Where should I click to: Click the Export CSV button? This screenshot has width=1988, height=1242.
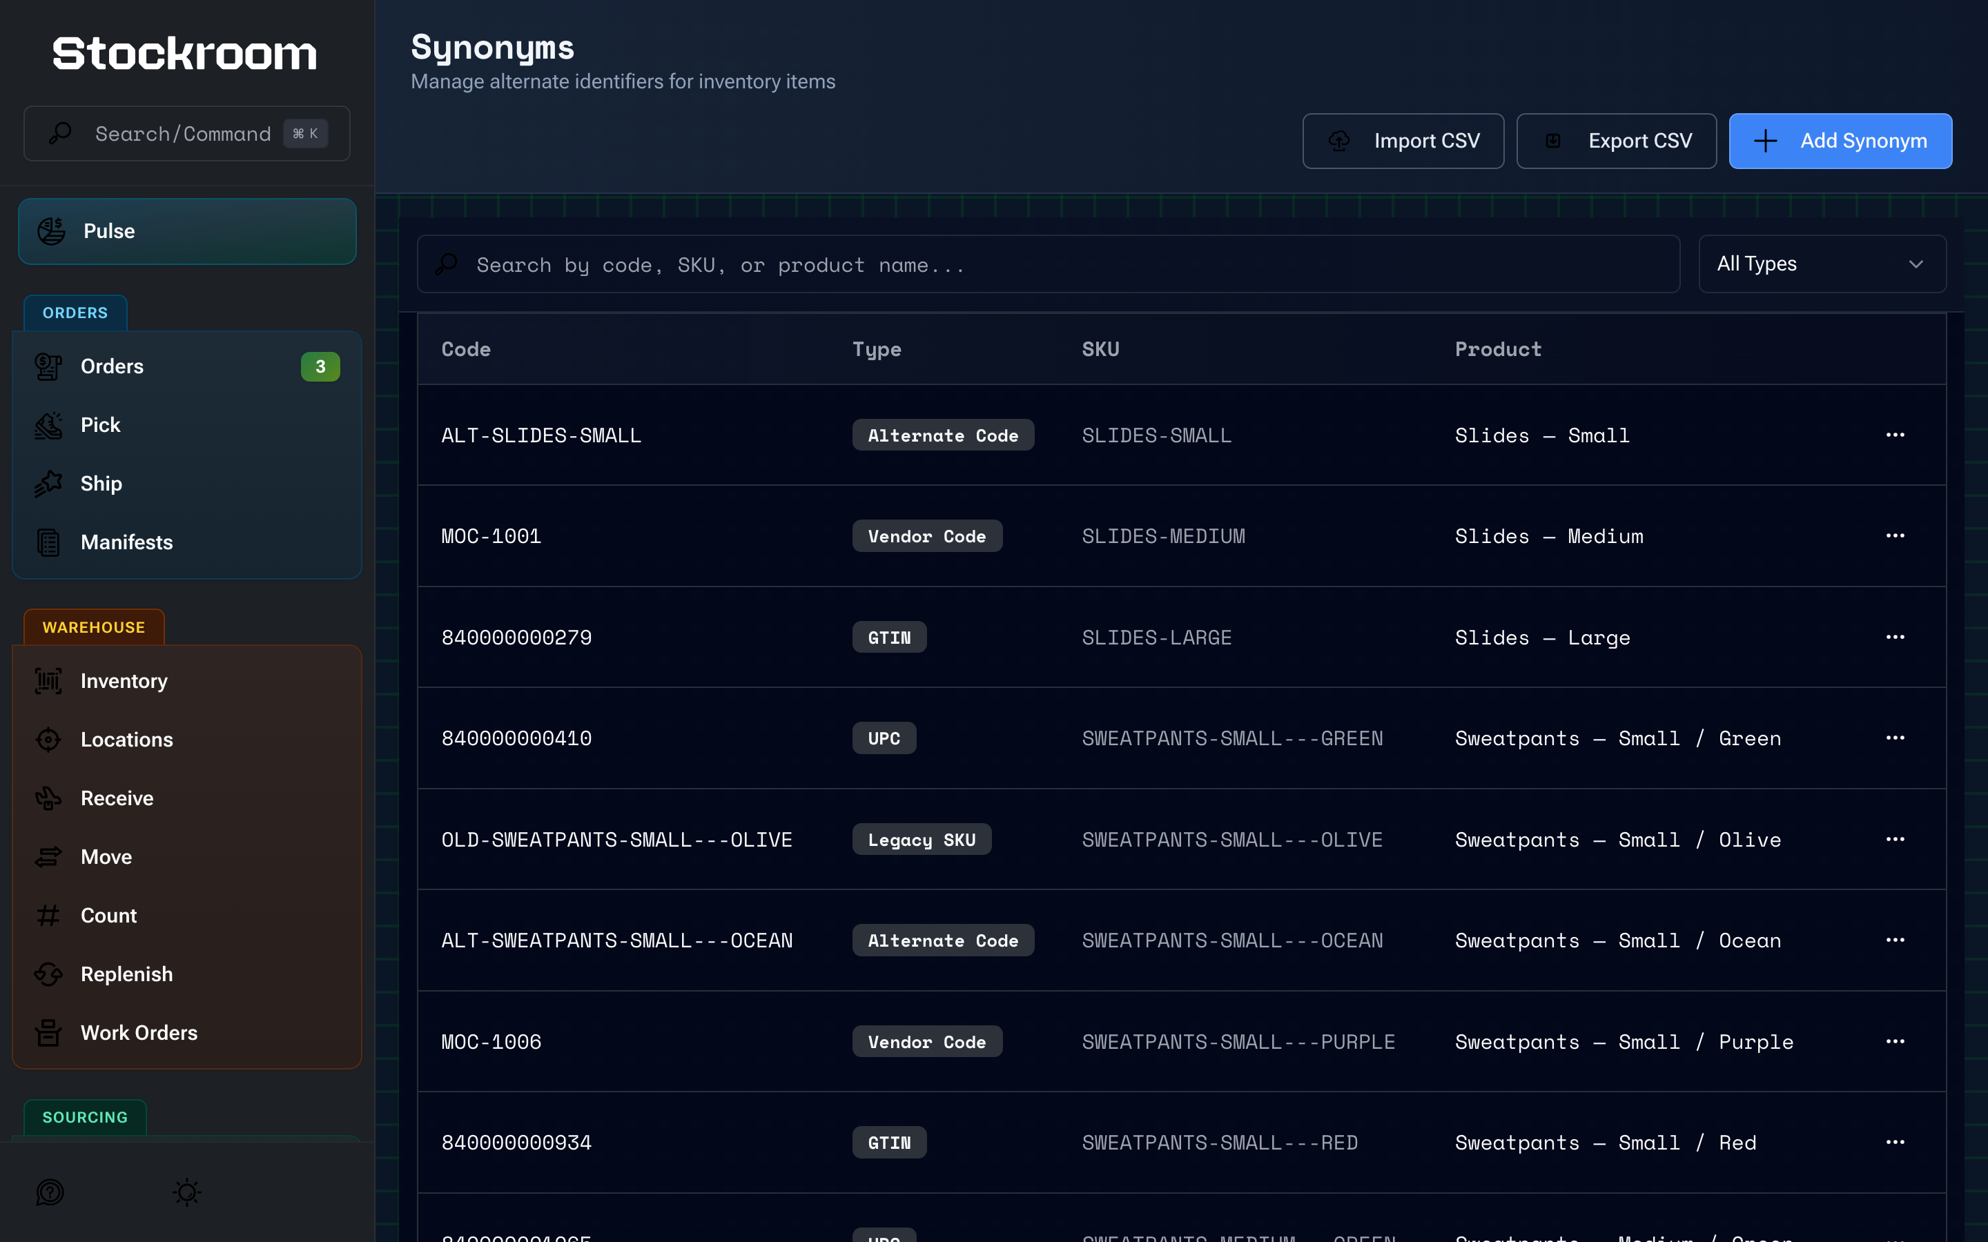[1615, 141]
